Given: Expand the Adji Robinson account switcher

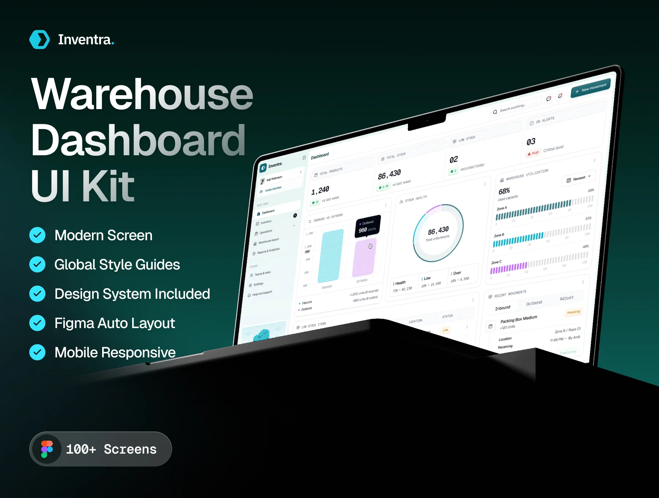Looking at the screenshot, I should coord(301,172).
